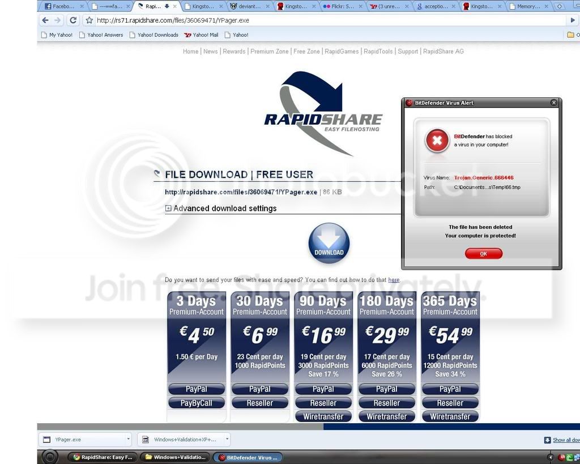Choose Wiretransfer for 90 Days account

[323, 416]
